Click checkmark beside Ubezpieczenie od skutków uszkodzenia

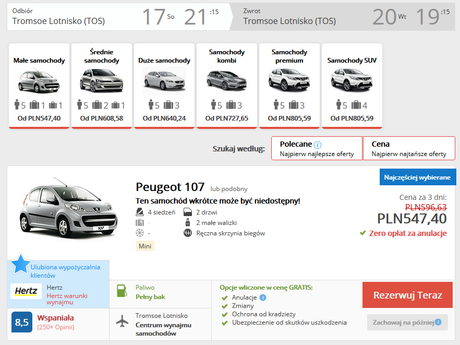[x=225, y=323]
